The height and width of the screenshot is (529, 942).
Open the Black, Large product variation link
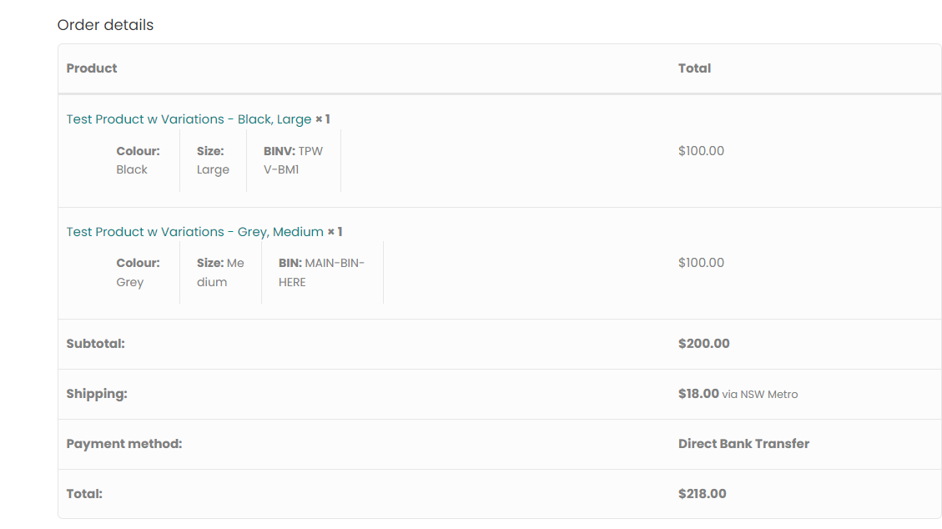pos(189,119)
